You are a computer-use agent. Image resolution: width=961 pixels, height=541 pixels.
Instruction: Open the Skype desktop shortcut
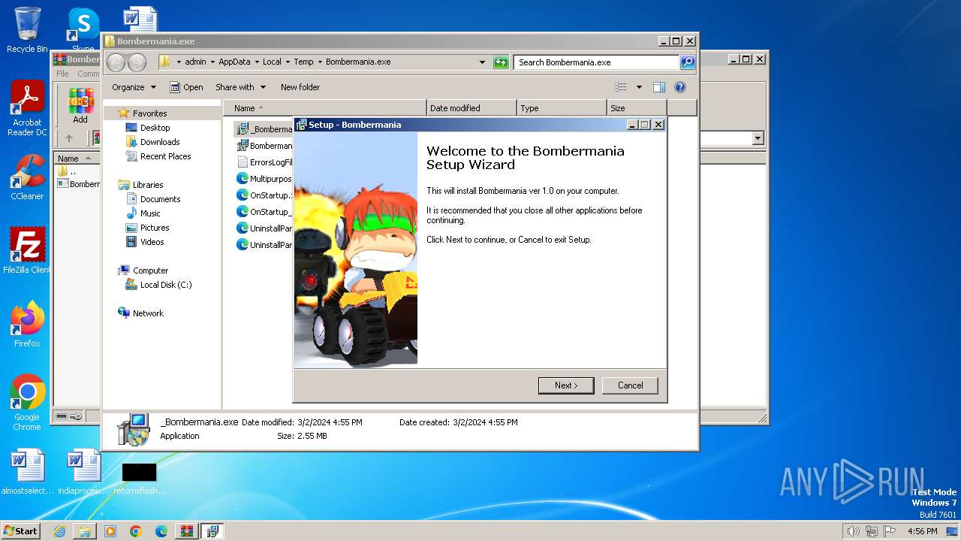click(x=83, y=30)
